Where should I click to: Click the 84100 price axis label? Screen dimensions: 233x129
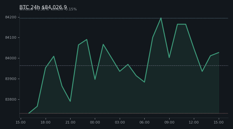click(11, 38)
